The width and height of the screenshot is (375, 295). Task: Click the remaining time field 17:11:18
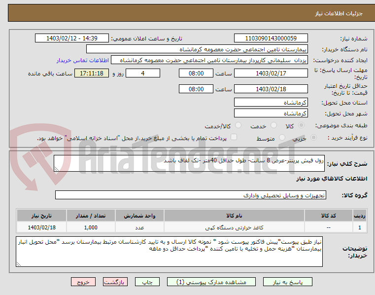coord(92,74)
